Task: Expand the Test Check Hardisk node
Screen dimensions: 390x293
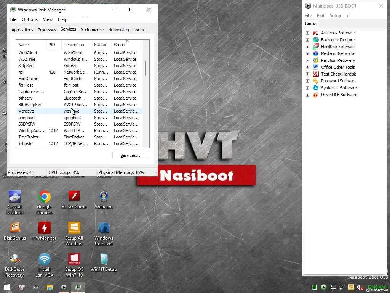Action: 308,74
